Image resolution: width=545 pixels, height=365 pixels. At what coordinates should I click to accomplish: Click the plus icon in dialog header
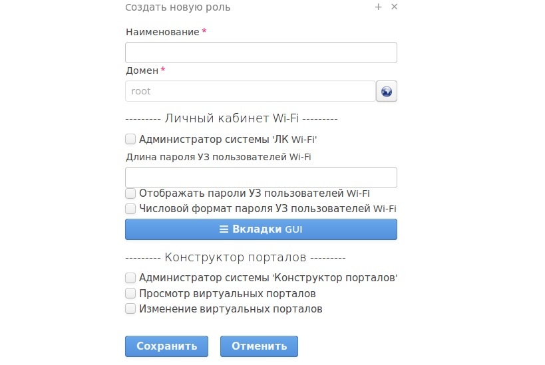click(379, 7)
